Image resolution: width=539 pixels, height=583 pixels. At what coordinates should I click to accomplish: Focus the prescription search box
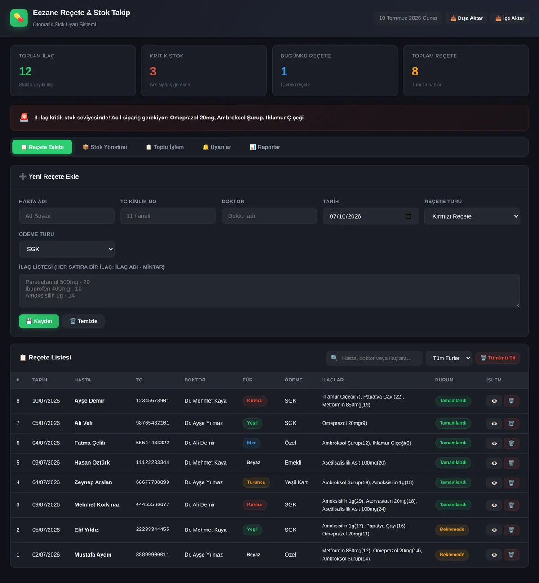point(374,358)
